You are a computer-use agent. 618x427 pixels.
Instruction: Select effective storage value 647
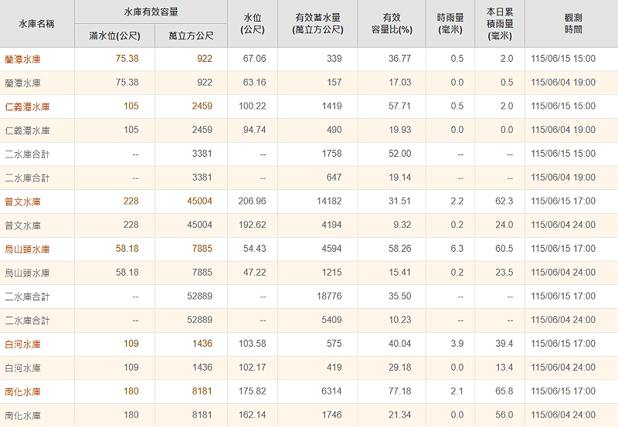pyautogui.click(x=334, y=178)
